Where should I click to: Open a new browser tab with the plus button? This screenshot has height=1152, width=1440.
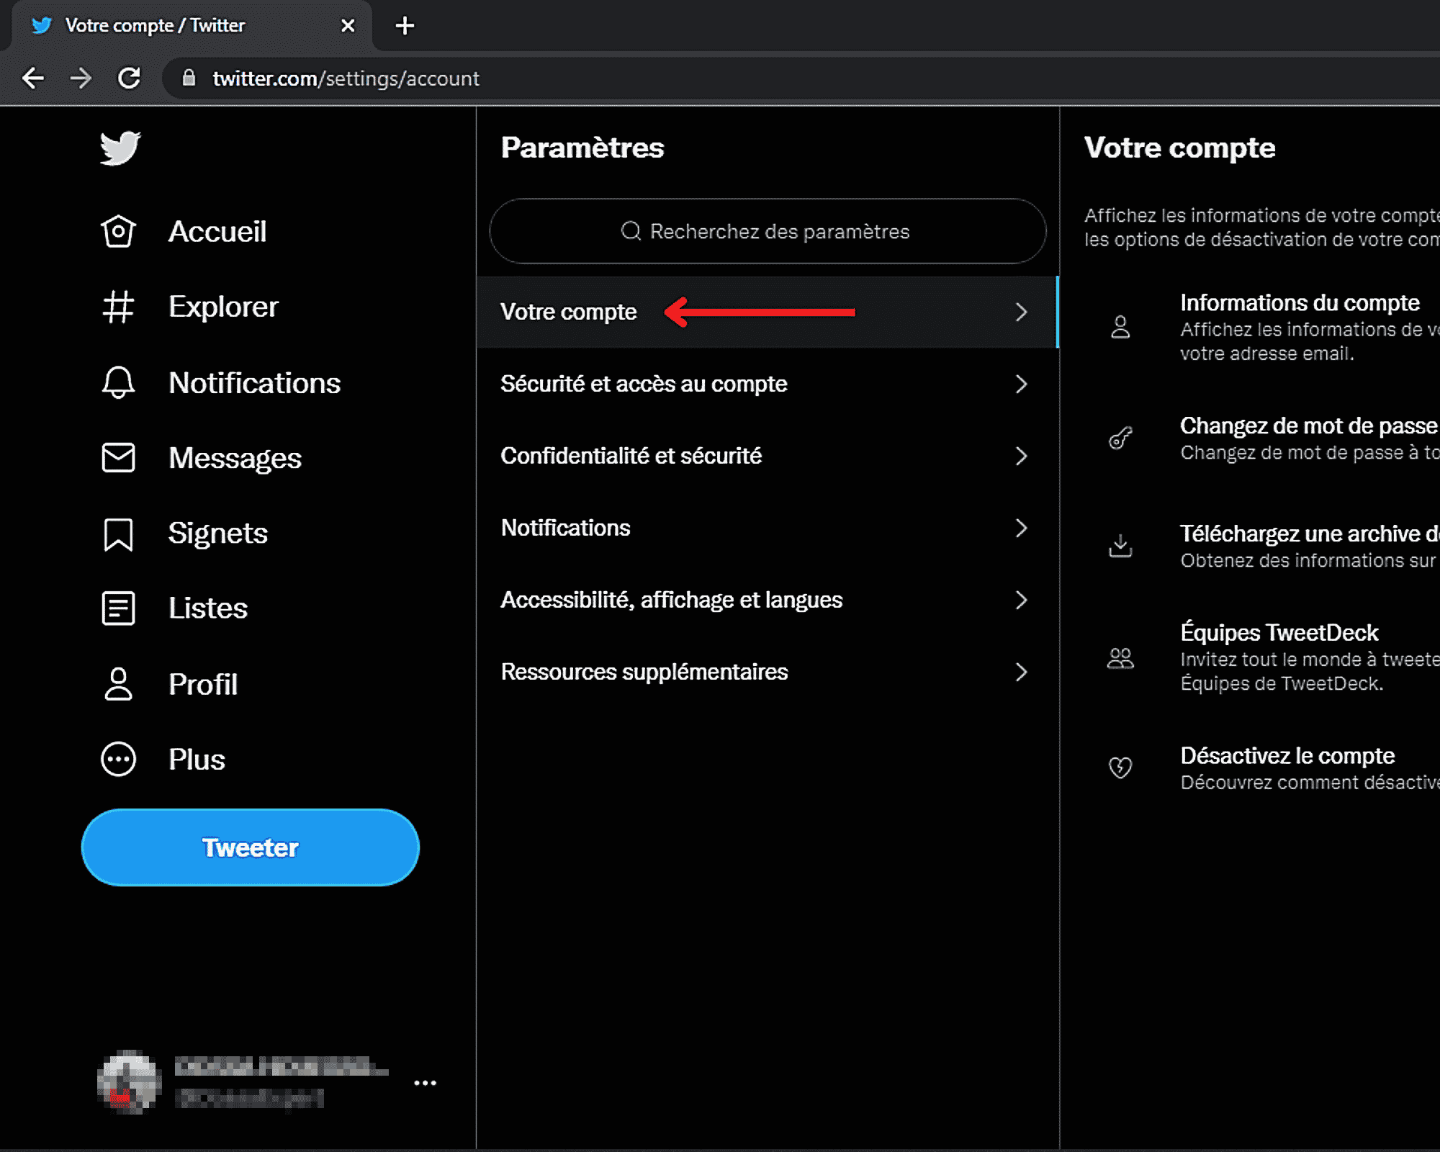405,26
